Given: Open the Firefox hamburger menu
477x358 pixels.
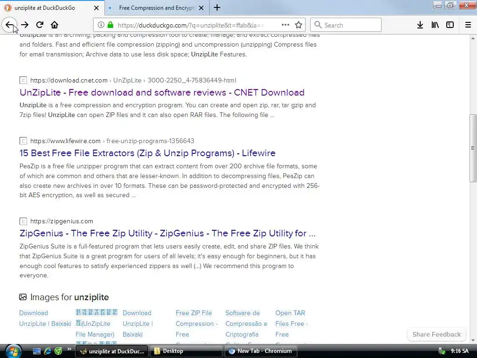Looking at the screenshot, I should [468, 25].
